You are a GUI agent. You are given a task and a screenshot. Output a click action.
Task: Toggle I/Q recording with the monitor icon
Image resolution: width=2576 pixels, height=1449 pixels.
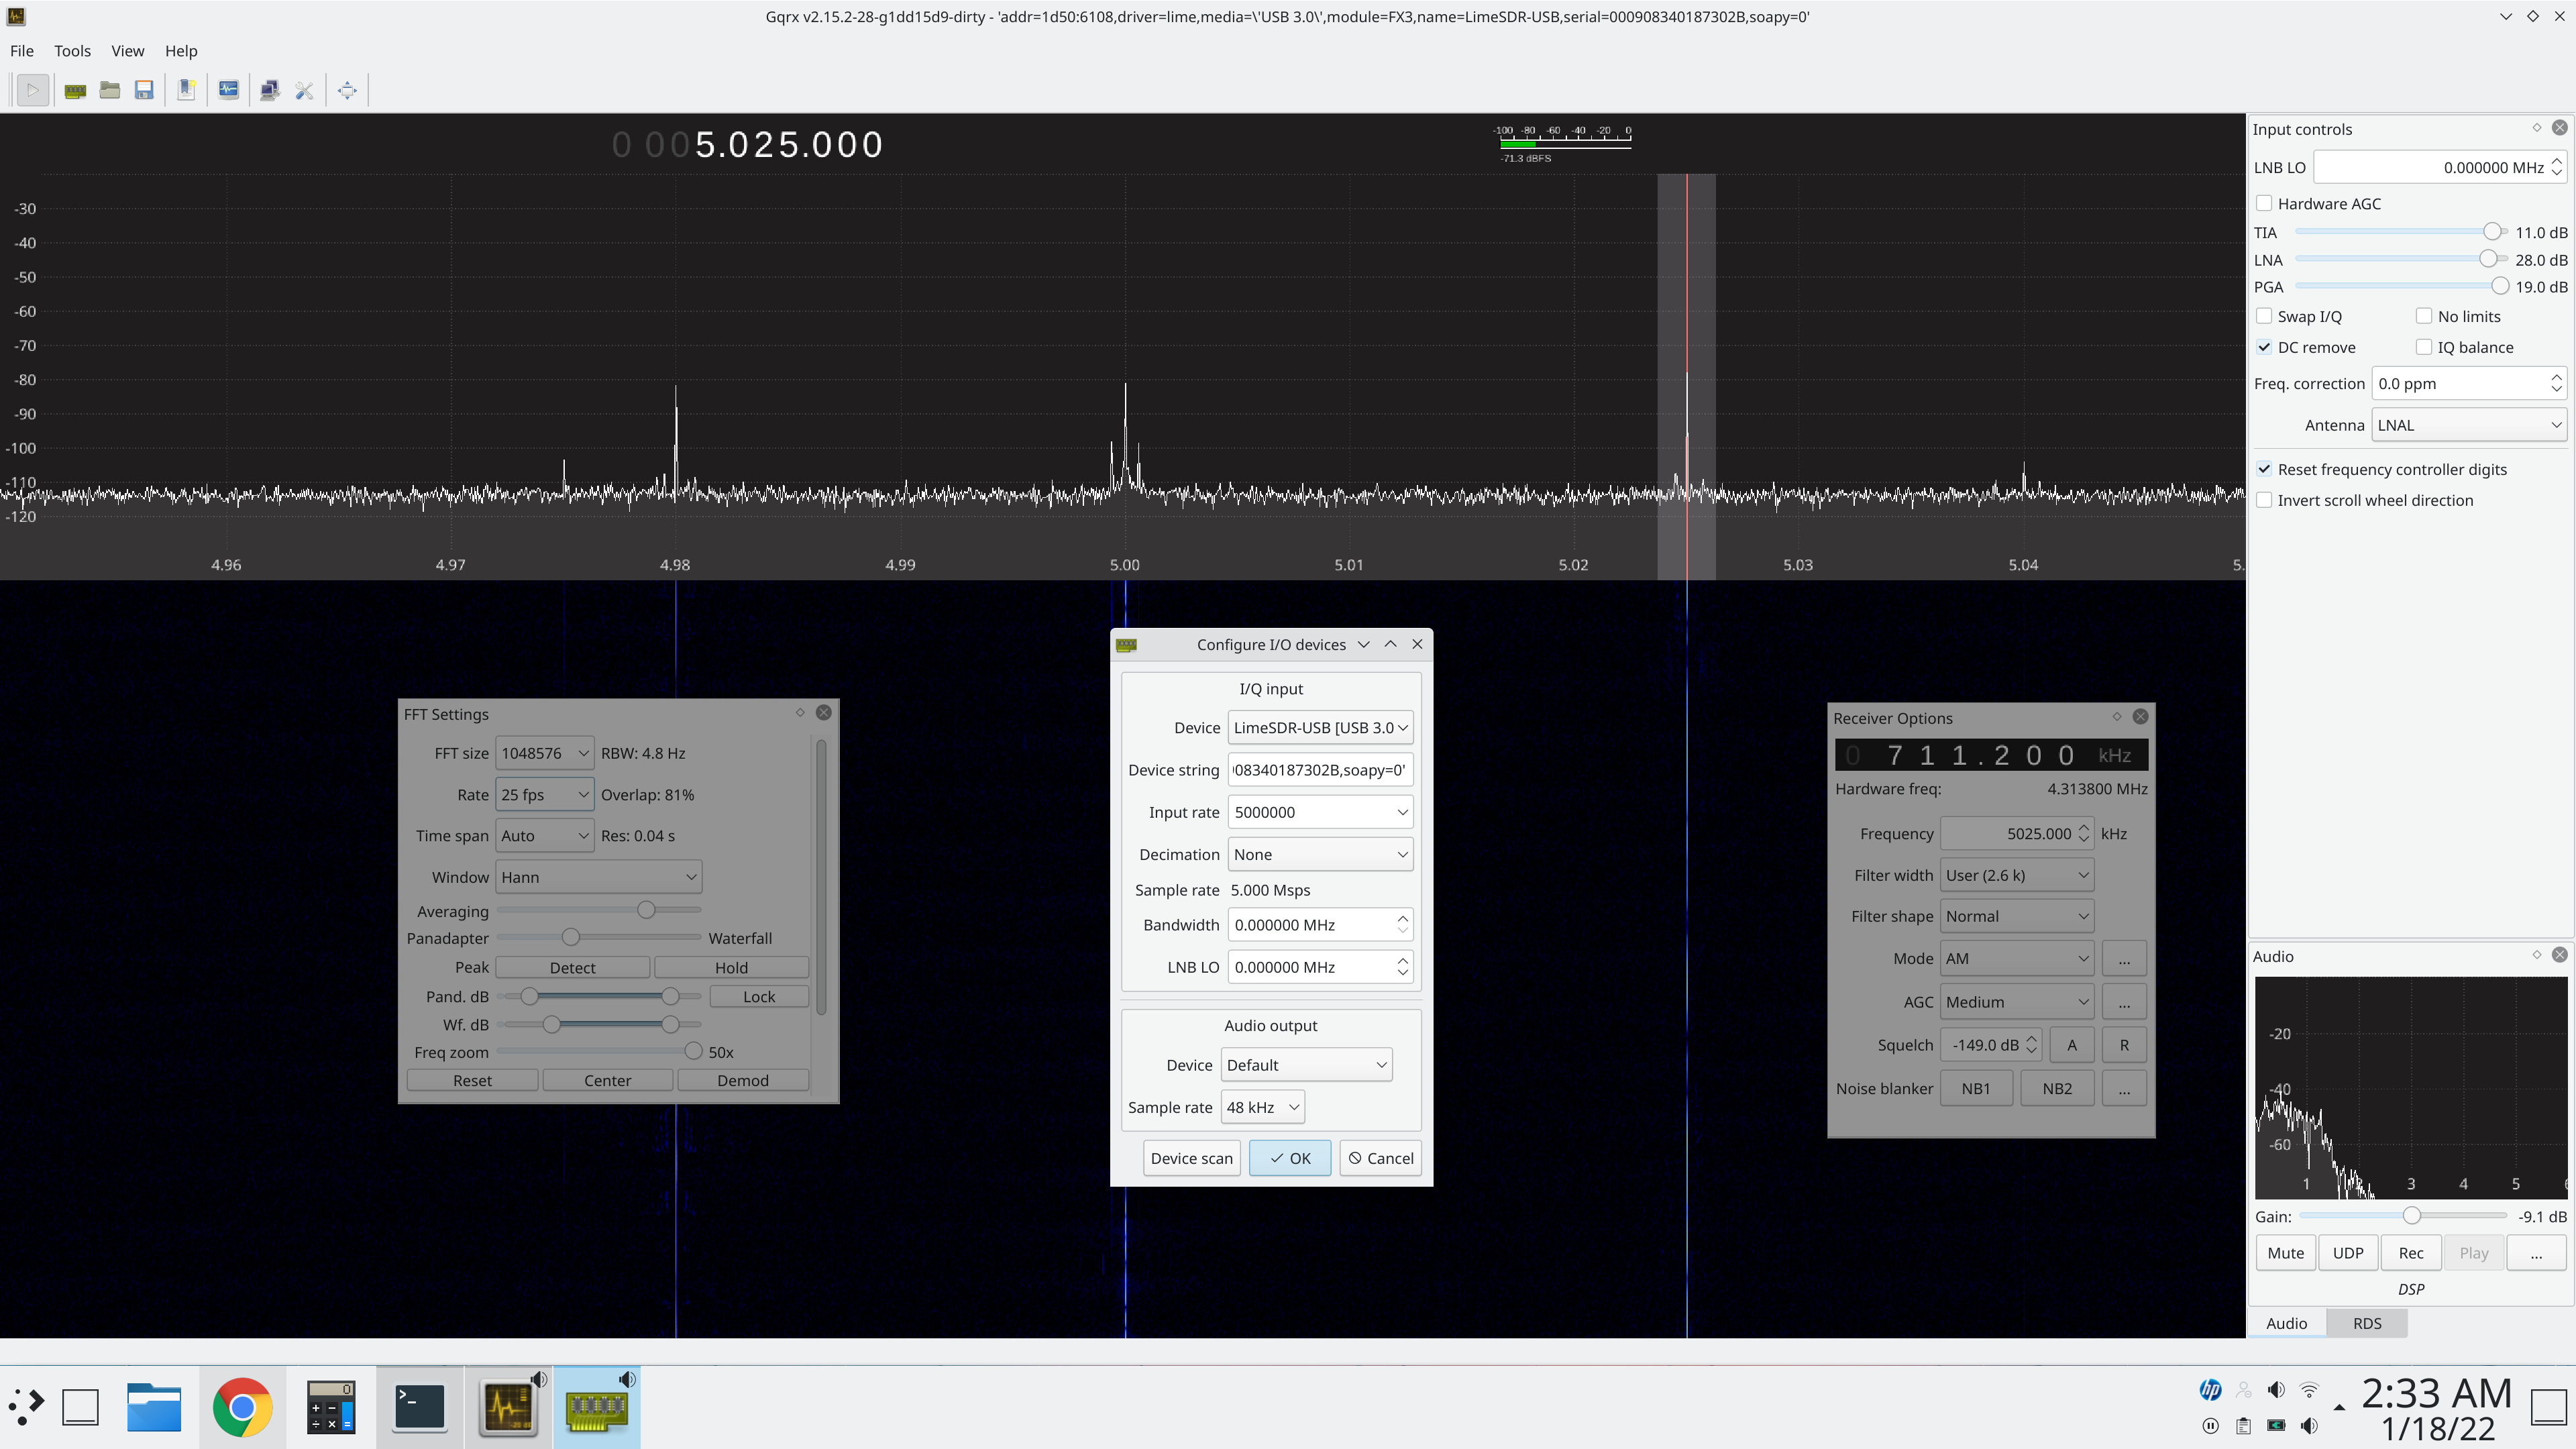(228, 90)
